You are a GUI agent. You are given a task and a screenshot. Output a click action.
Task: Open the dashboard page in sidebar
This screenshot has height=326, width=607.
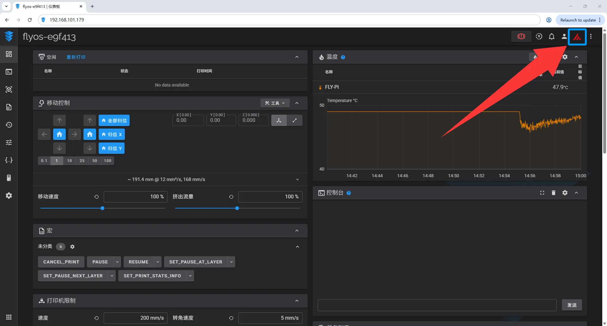(x=9, y=54)
